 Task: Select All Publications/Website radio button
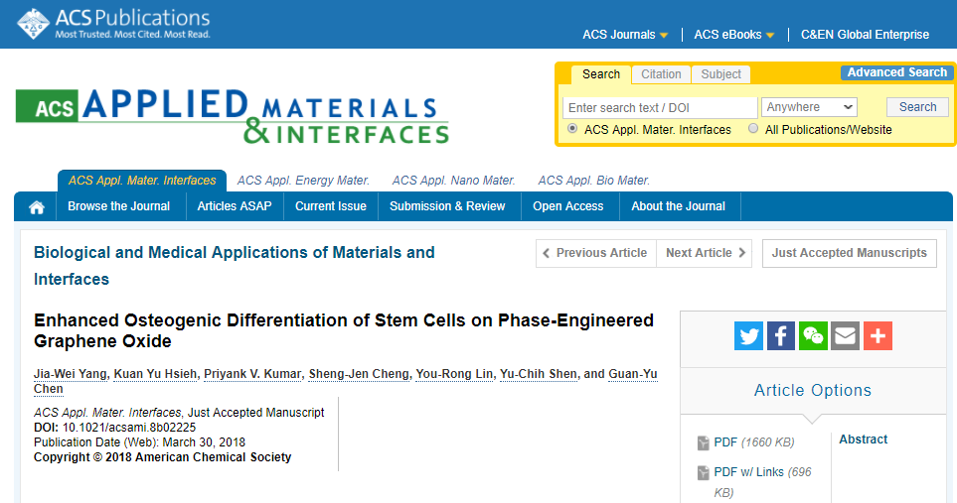point(753,129)
